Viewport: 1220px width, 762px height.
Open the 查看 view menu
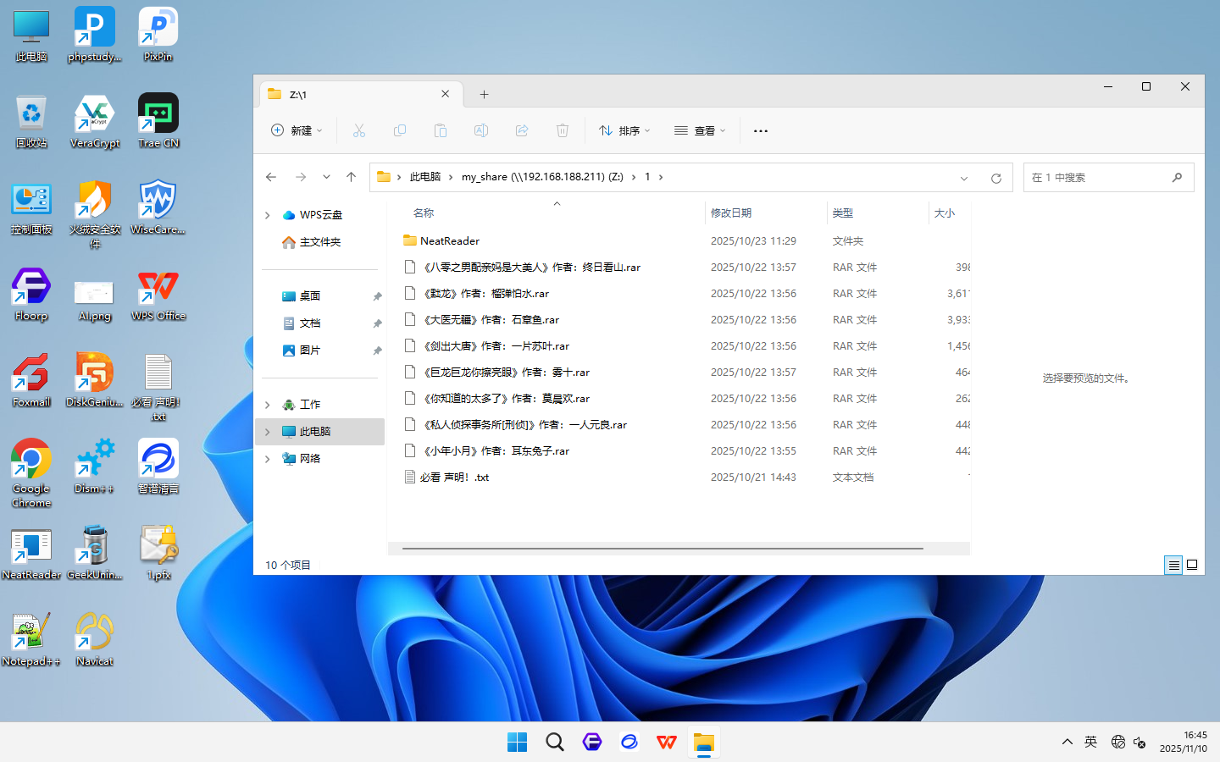tap(700, 130)
